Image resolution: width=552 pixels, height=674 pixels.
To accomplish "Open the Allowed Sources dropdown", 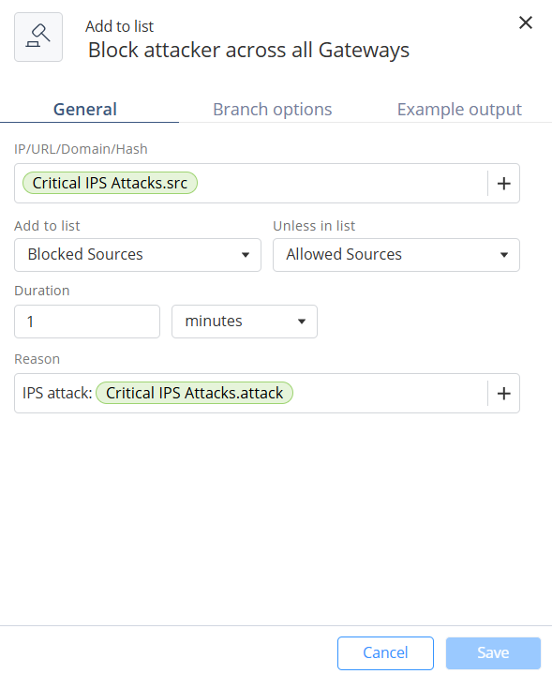I will 396,255.
